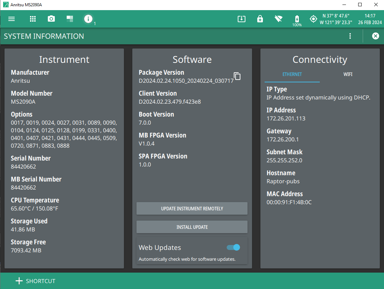384x289 pixels.
Task: Click the GPS location target icon
Action: 313,19
